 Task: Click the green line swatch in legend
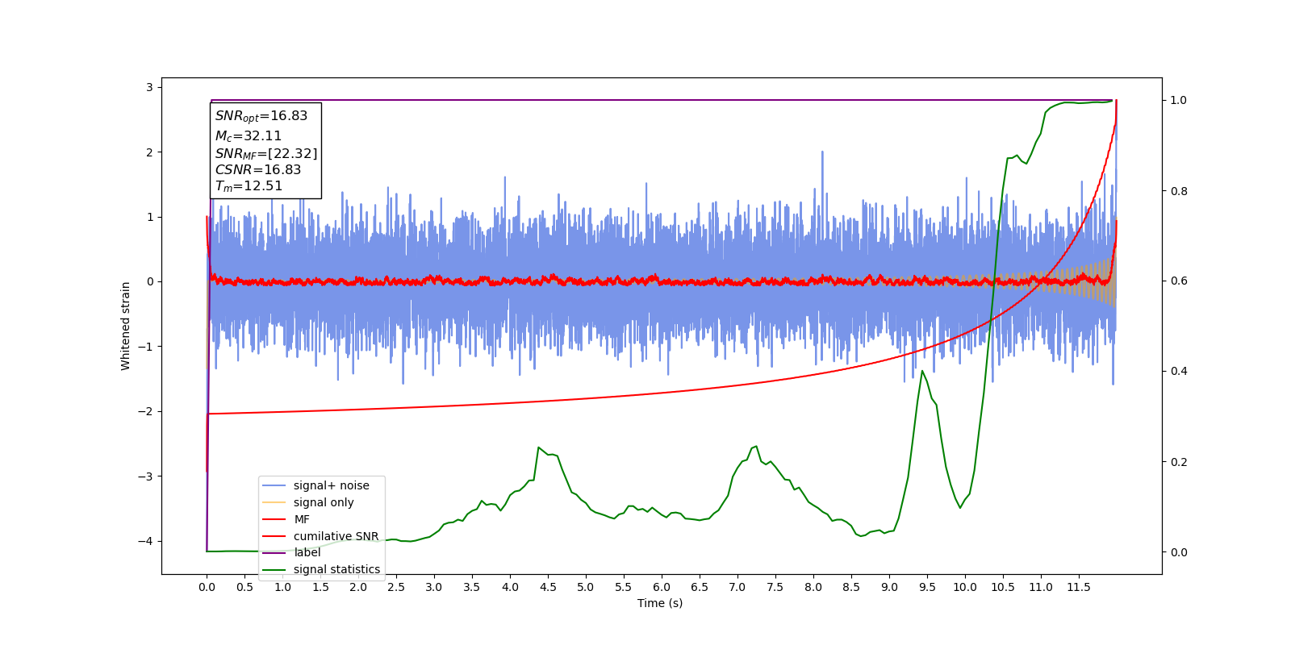coord(274,569)
